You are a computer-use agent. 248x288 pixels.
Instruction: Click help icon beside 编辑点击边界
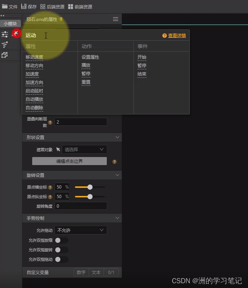[x=114, y=162]
